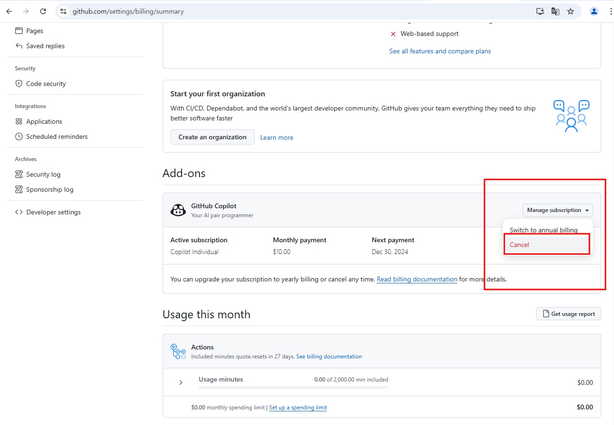Go back with the browser back arrow
614x425 pixels.
(9, 11)
